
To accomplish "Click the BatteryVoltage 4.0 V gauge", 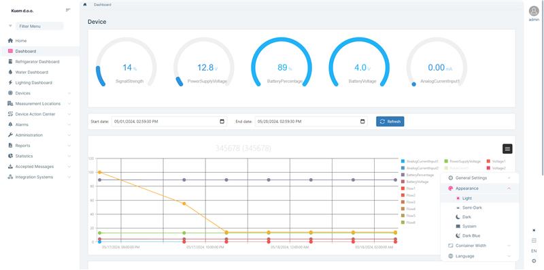I will 359,63.
